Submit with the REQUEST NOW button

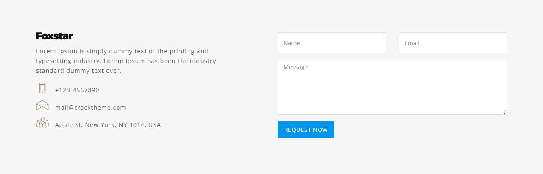click(306, 130)
